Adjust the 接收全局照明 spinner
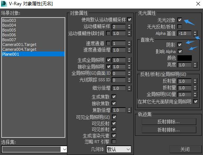This screenshot has width=203, height=155. click(129, 67)
